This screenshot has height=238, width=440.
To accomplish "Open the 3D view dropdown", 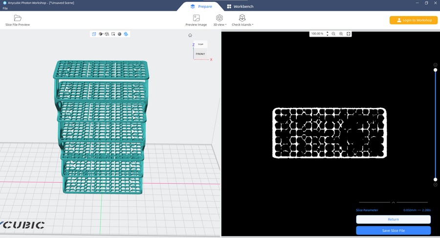I will (220, 20).
